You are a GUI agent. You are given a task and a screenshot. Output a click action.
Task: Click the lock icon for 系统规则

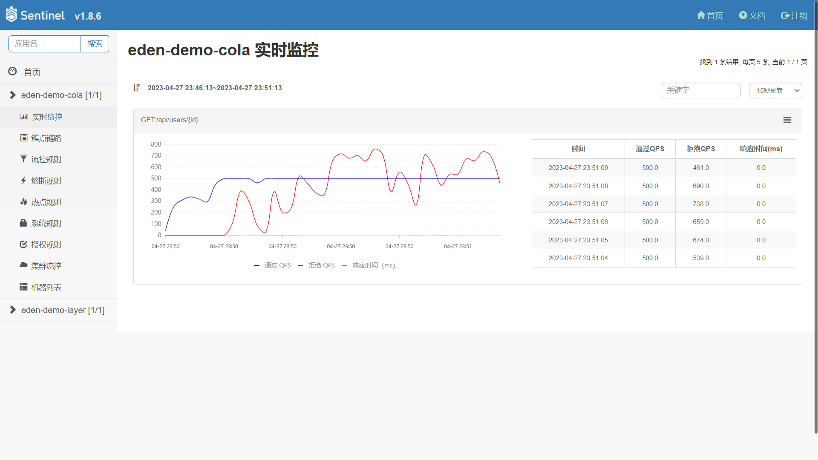(23, 223)
